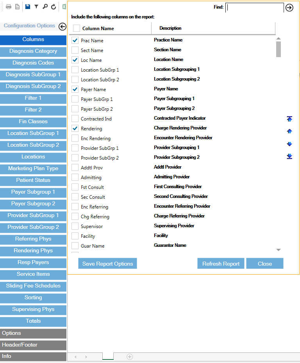The width and height of the screenshot is (300, 363).
Task: Click the Find go arrow button
Action: click(289, 8)
